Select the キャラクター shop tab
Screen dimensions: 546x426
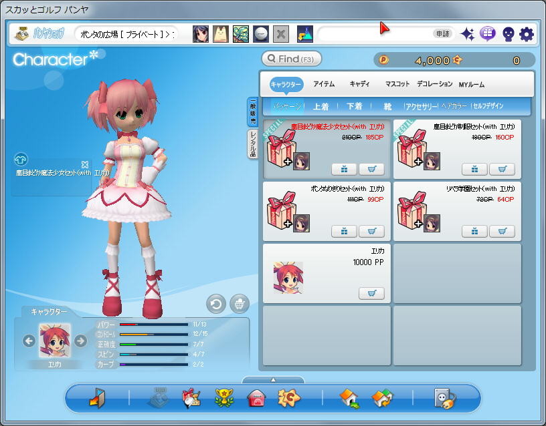tap(286, 84)
